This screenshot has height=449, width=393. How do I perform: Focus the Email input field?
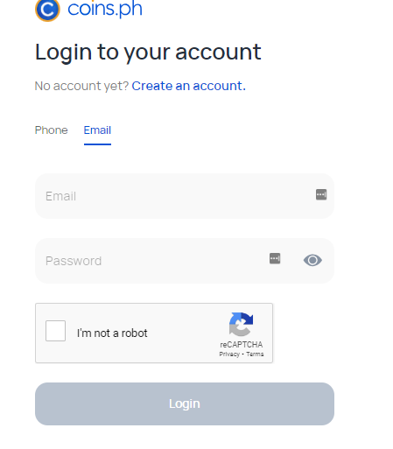tap(185, 196)
